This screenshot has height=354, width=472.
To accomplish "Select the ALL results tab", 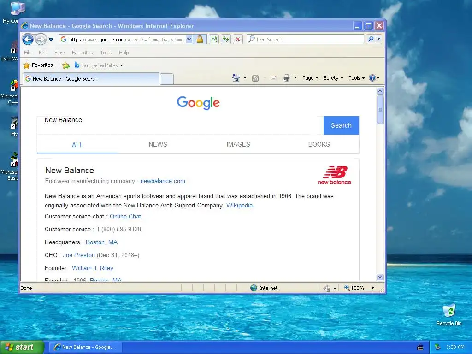I will (77, 144).
